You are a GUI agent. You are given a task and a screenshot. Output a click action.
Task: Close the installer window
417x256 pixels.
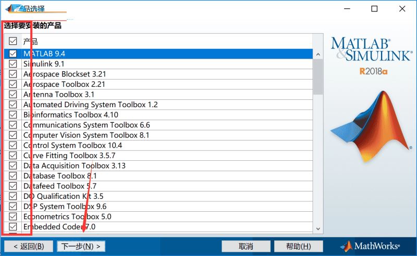(402, 9)
